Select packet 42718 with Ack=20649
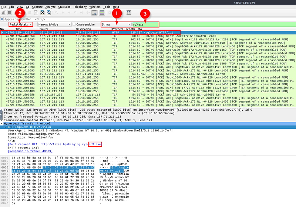The height and width of the screenshot is (207, 296). [148, 95]
